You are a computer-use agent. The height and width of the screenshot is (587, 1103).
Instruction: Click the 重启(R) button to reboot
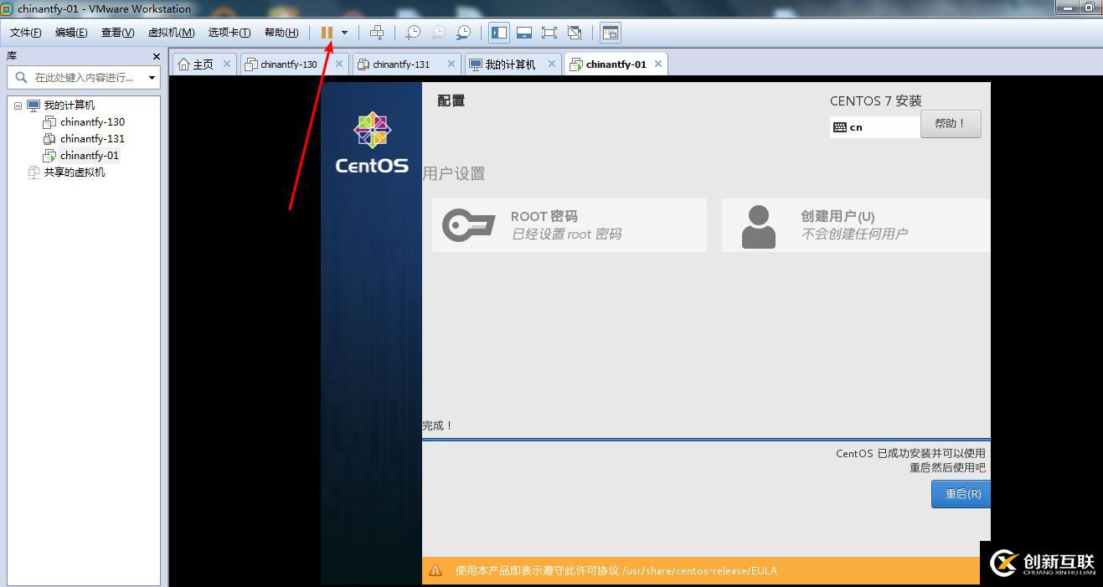click(960, 493)
